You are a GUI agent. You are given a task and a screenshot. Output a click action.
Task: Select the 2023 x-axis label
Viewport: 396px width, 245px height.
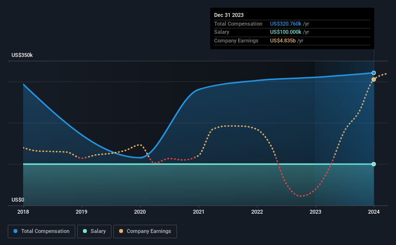point(315,212)
